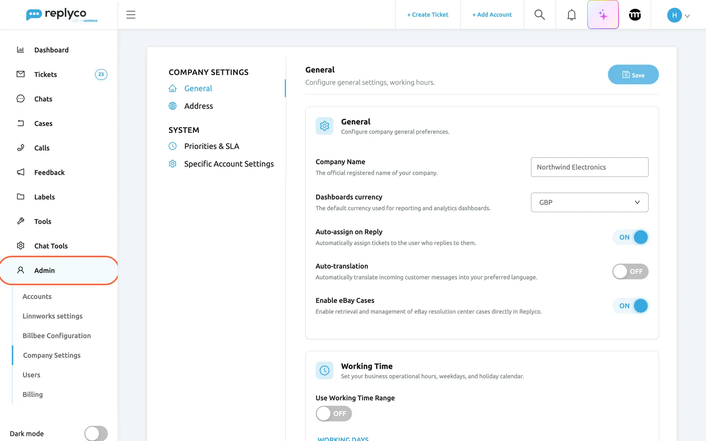This screenshot has height=441, width=706.
Task: Collapse the Admin sidebar section
Action: (x=59, y=270)
